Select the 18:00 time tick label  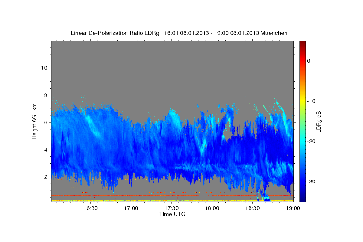click(x=212, y=208)
